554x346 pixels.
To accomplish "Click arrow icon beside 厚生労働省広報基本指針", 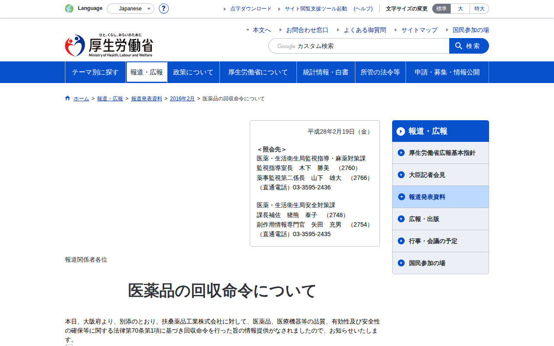I will pos(401,153).
